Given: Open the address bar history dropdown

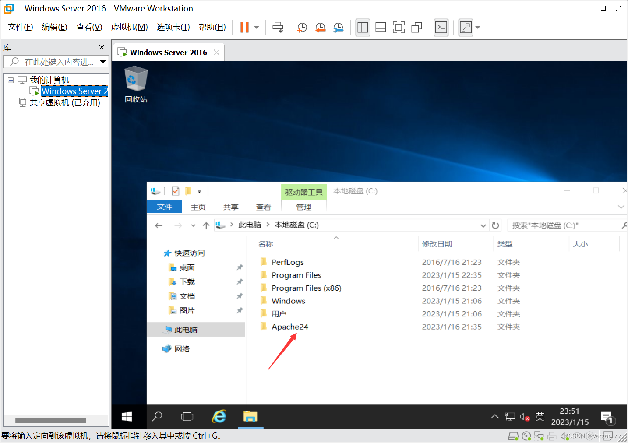Looking at the screenshot, I should 483,225.
